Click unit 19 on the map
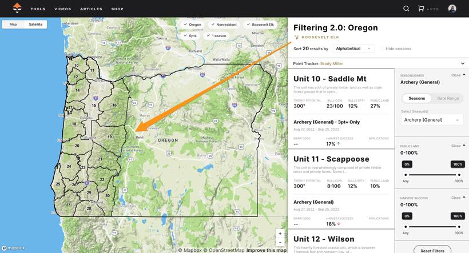469x253 pixels. [110, 137]
